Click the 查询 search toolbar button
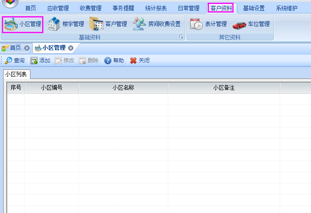The image size is (311, 213). coord(15,61)
